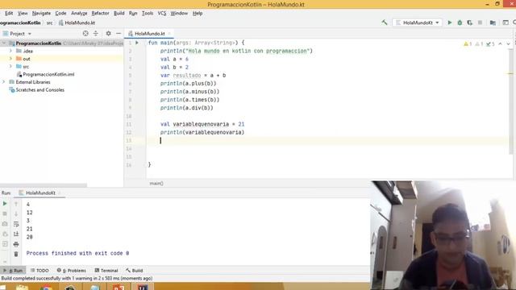The width and height of the screenshot is (516, 290).
Task: Open the Code menu
Action: [60, 13]
